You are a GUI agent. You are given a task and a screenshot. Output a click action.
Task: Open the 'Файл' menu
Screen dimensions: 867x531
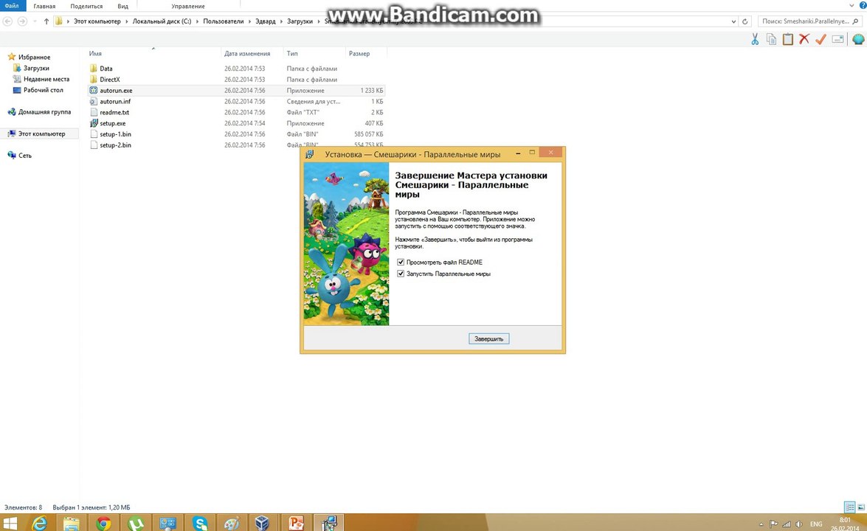[12, 5]
